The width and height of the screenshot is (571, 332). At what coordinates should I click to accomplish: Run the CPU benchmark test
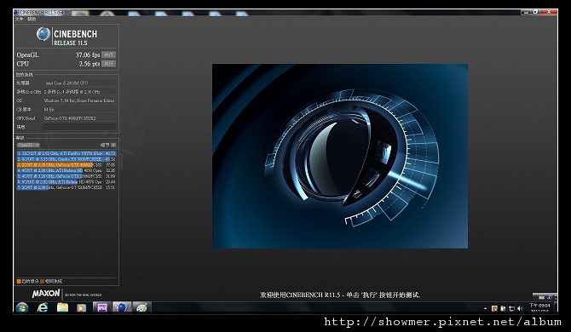108,64
